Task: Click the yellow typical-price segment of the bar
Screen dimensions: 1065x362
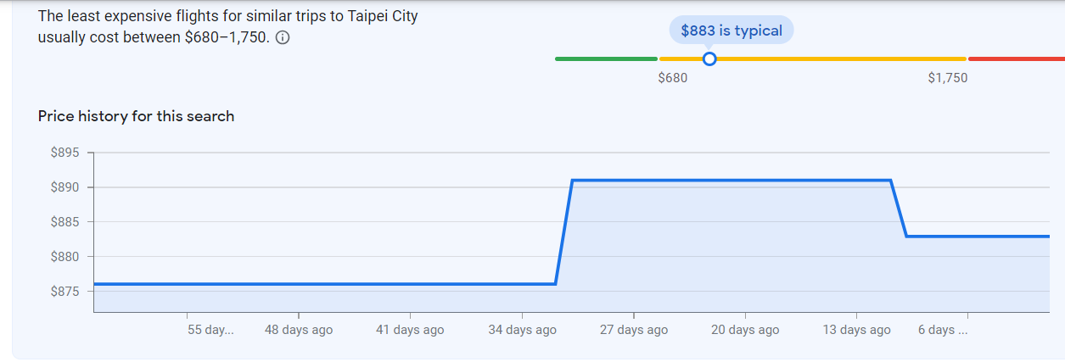Action: [813, 58]
